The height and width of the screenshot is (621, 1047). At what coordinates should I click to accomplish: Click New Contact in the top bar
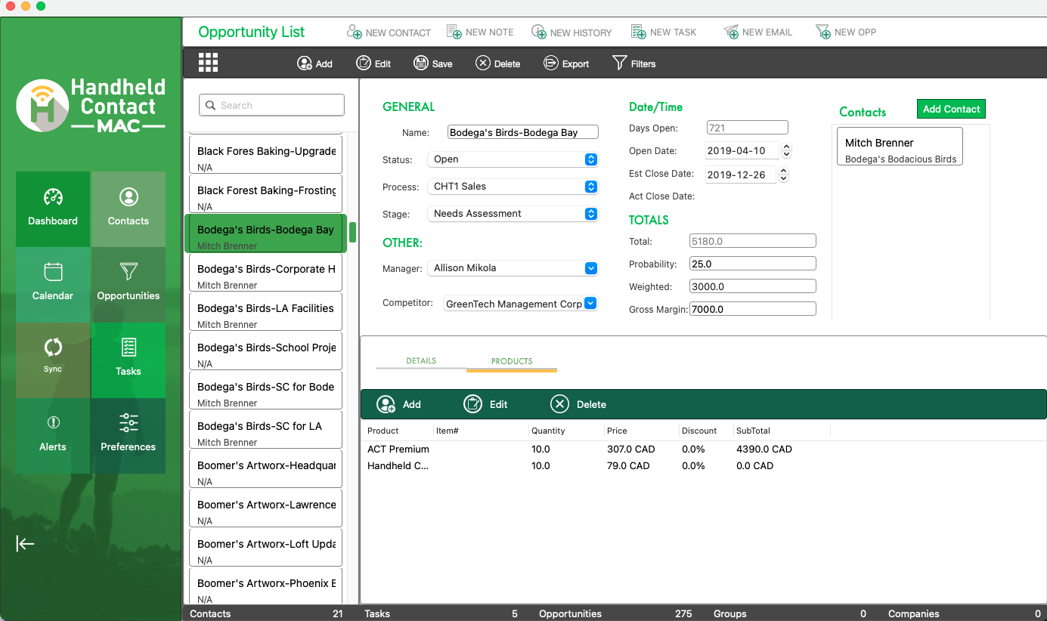click(x=389, y=32)
